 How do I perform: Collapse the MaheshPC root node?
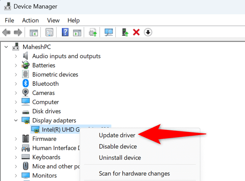click(x=6, y=47)
